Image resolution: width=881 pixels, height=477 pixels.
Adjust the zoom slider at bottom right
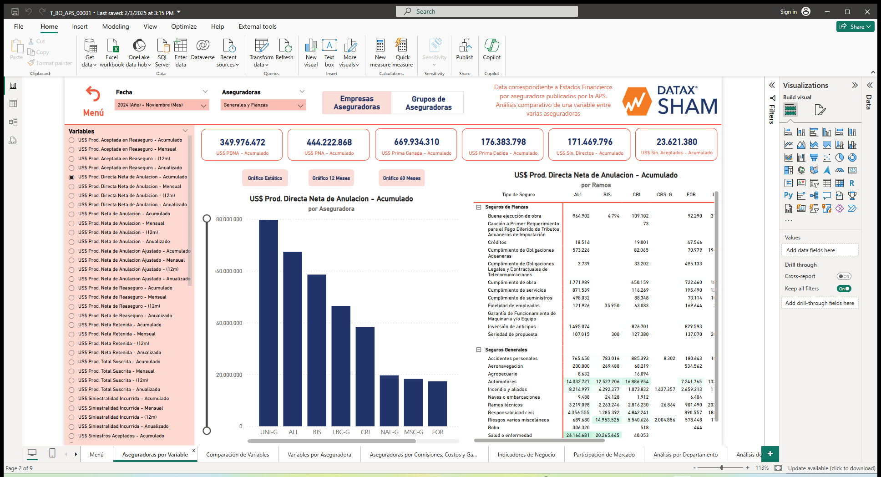[721, 467]
